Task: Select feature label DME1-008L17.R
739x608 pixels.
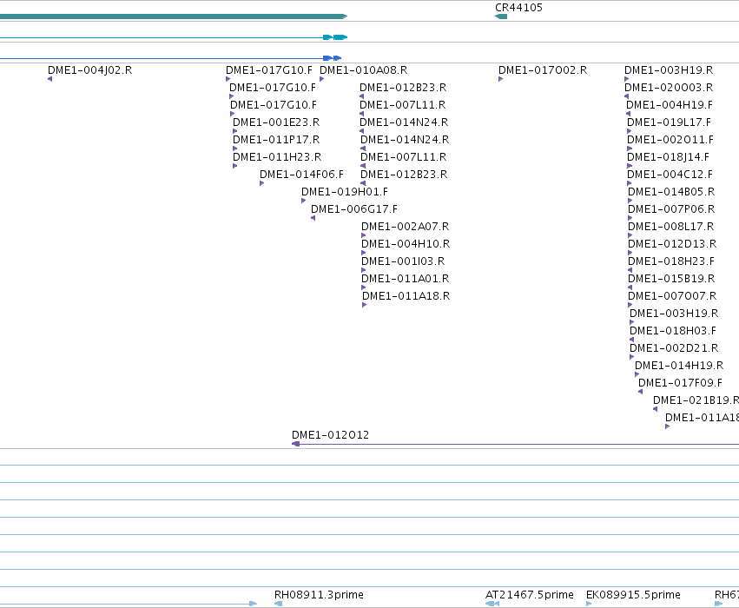Action: point(670,226)
